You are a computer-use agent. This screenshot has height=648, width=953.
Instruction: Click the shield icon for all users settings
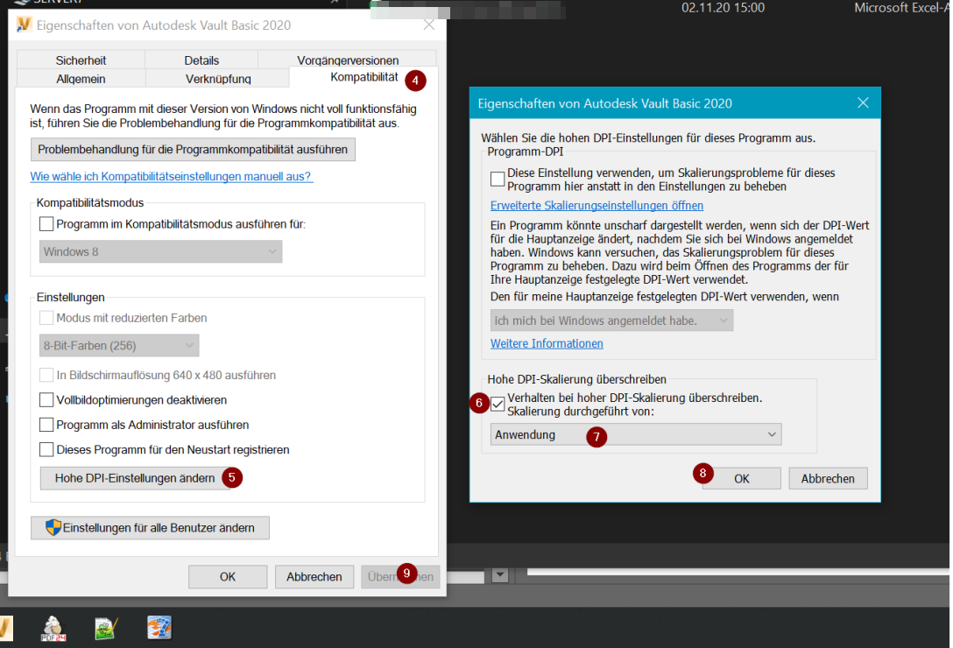53,528
